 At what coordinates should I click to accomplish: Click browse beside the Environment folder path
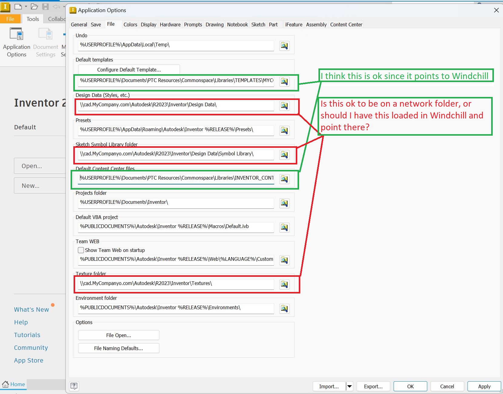click(284, 309)
